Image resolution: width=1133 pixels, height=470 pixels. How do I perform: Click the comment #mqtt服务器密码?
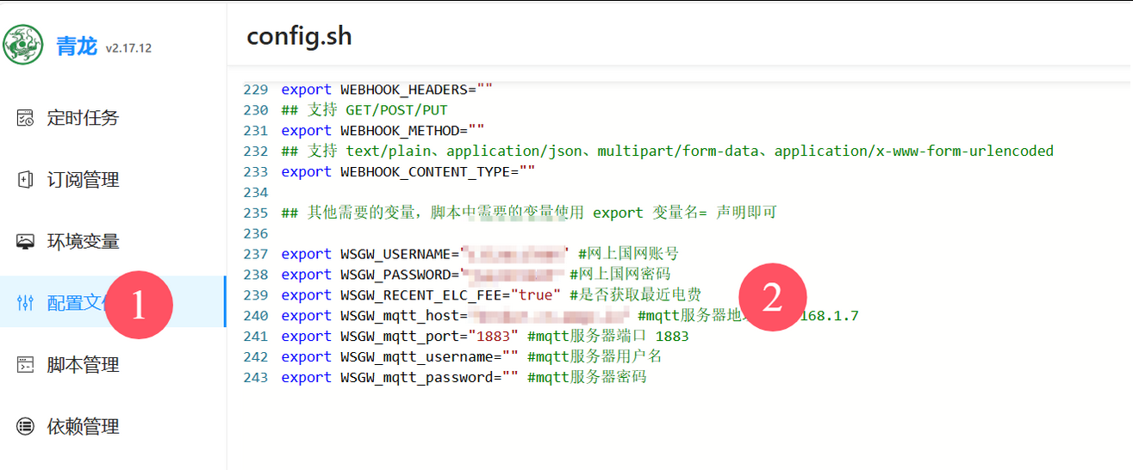587,378
